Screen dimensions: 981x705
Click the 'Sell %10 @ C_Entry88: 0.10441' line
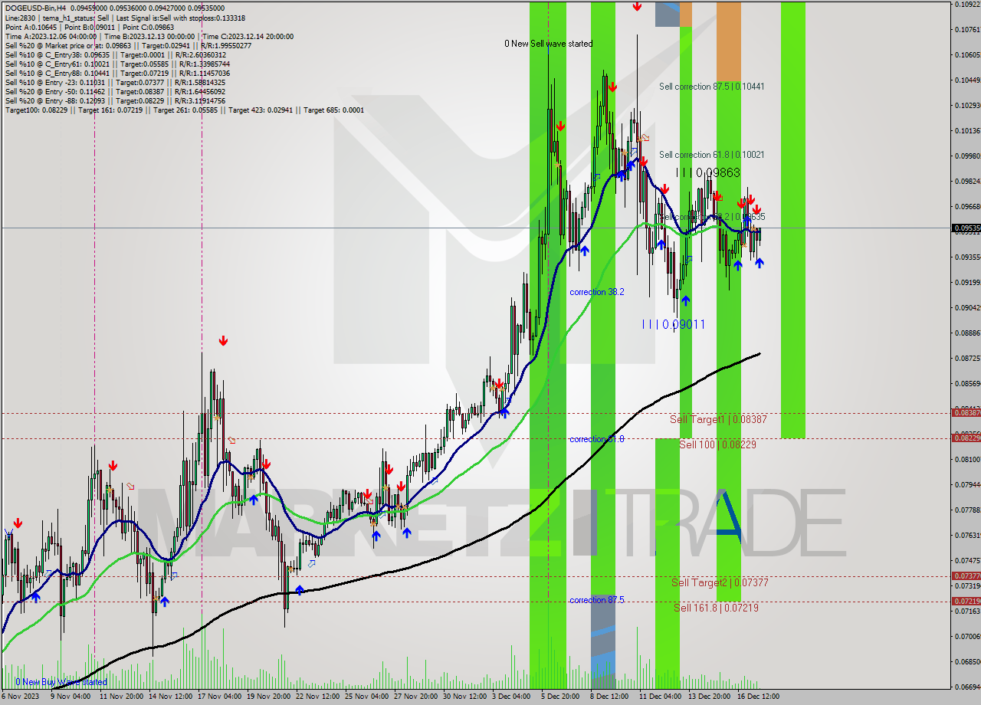point(117,73)
